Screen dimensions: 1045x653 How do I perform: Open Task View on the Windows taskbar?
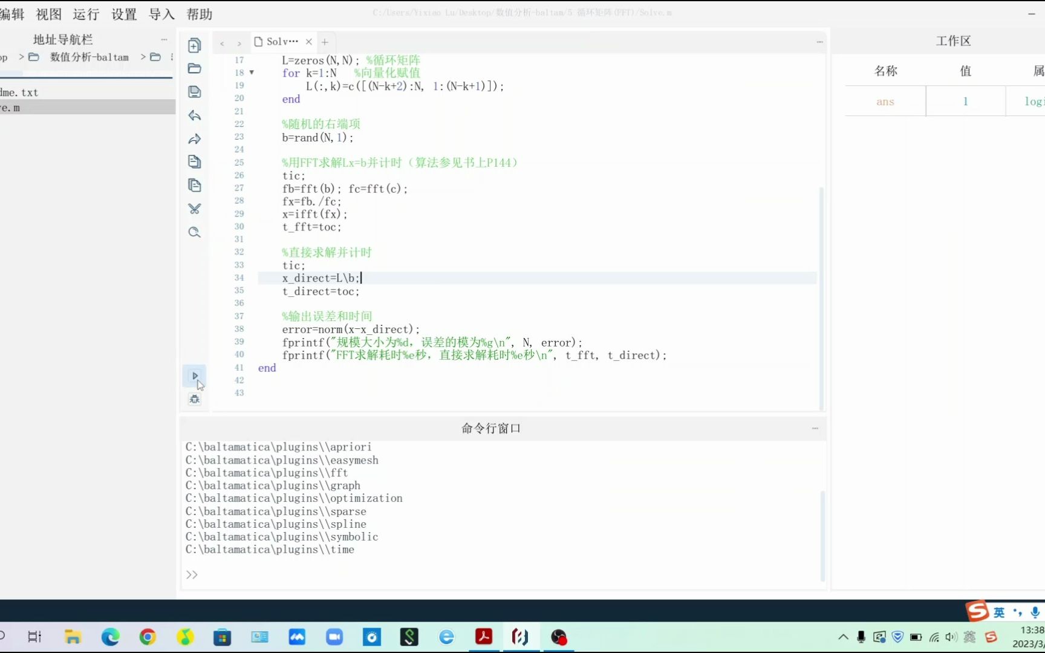point(35,637)
